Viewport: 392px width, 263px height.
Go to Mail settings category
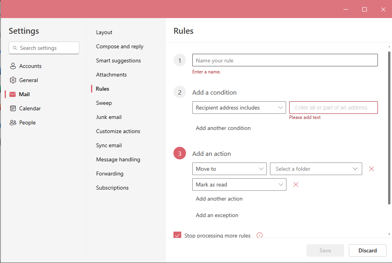(24, 94)
